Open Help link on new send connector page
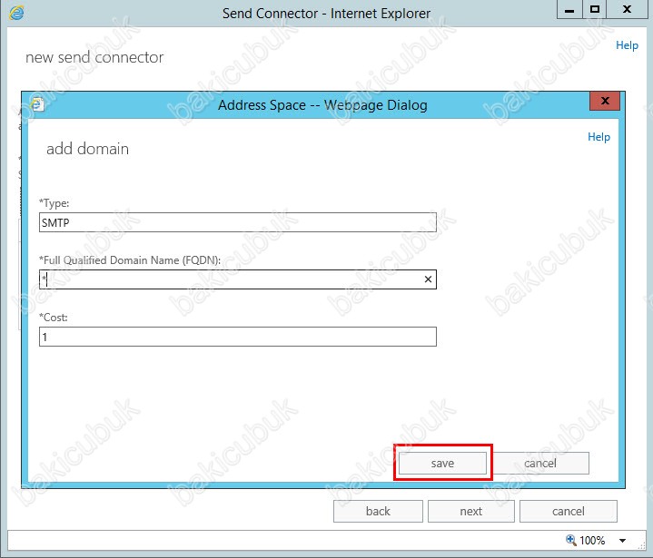Viewport: 653px width, 558px height. 627,45
